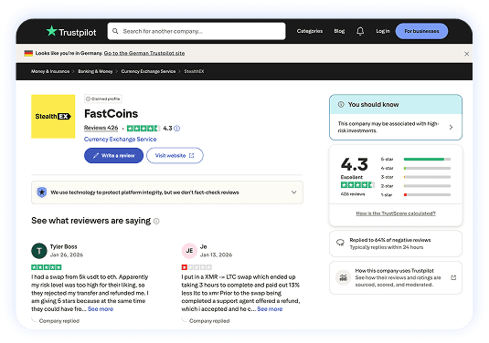489x343 pixels.
Task: Click the FastCoins company heading
Action: tap(111, 114)
